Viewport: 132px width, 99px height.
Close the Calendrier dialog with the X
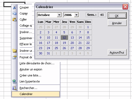[x=125, y=7]
